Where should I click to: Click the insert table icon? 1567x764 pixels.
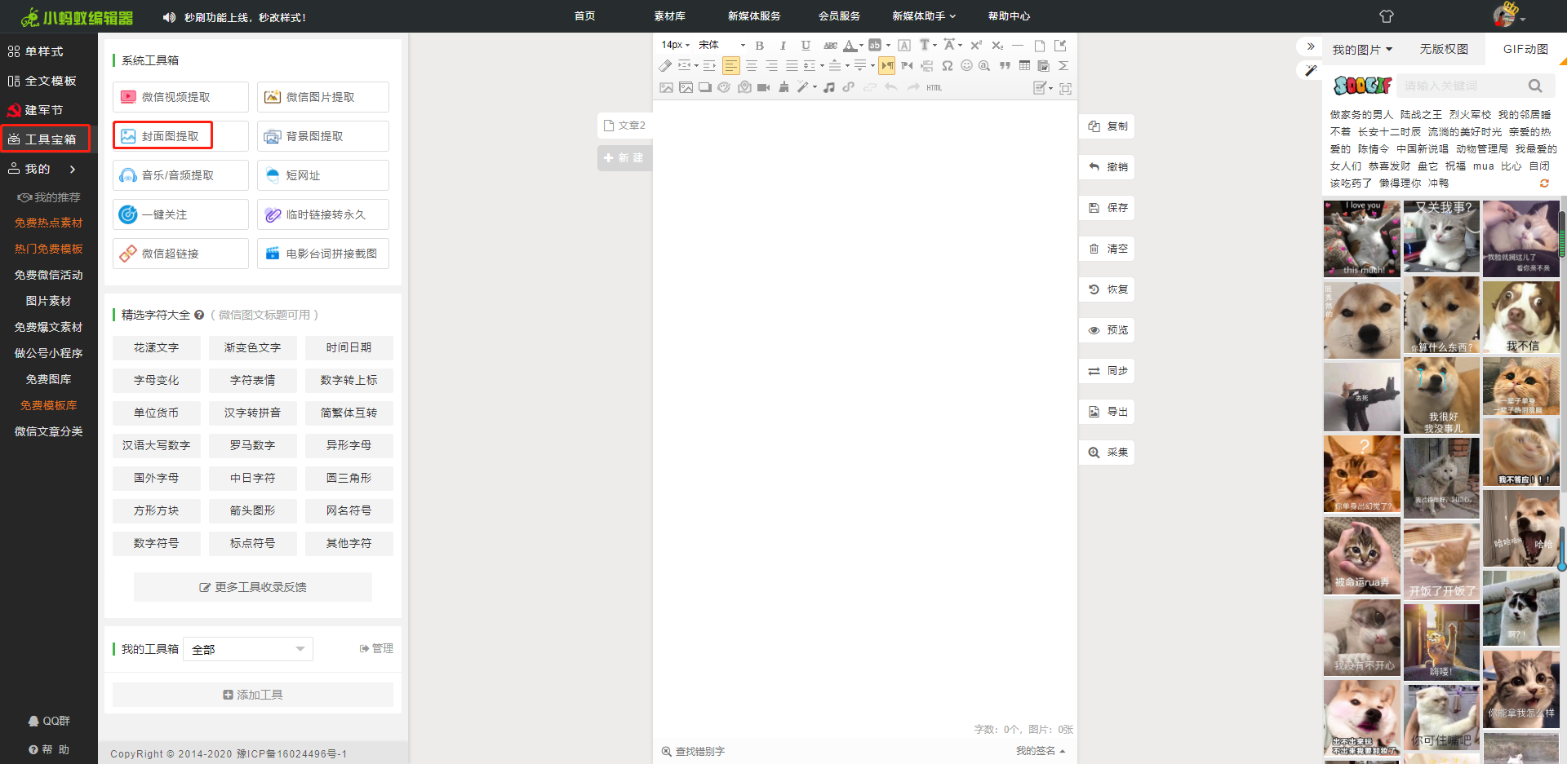(1024, 66)
